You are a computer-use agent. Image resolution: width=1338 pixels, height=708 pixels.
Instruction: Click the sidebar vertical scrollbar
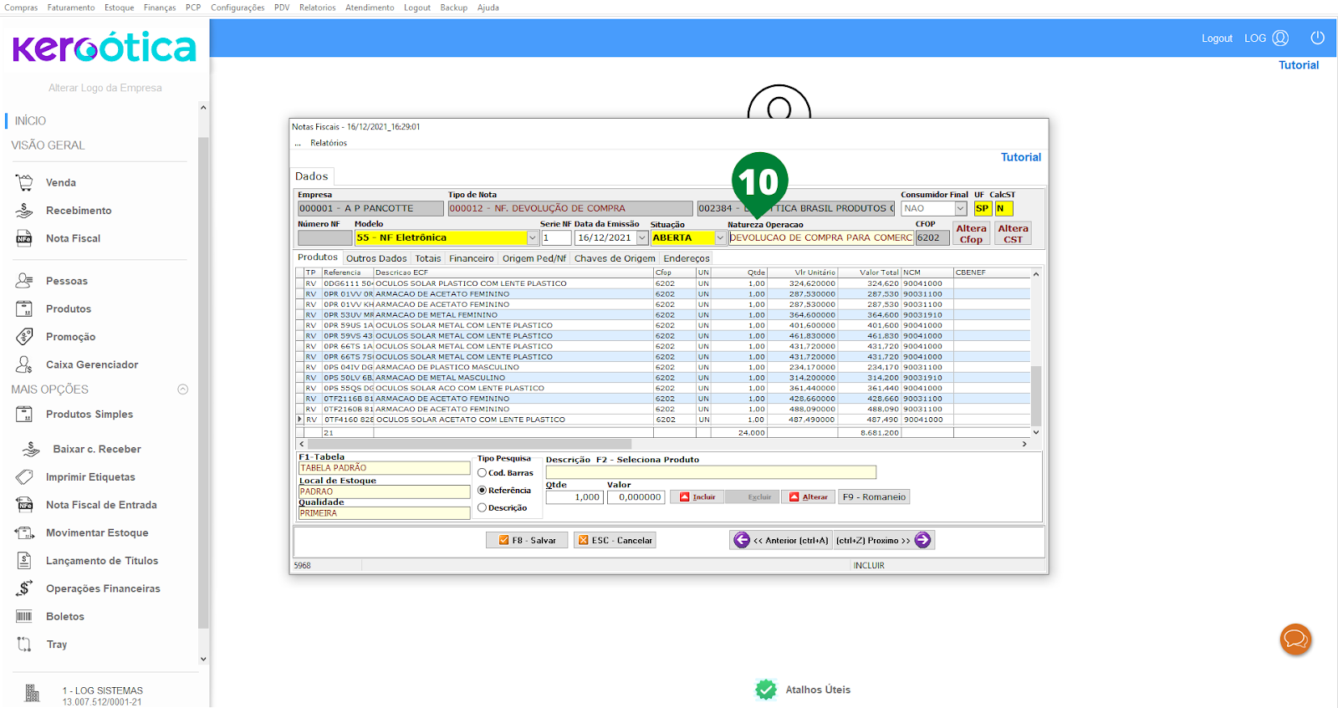(x=203, y=383)
